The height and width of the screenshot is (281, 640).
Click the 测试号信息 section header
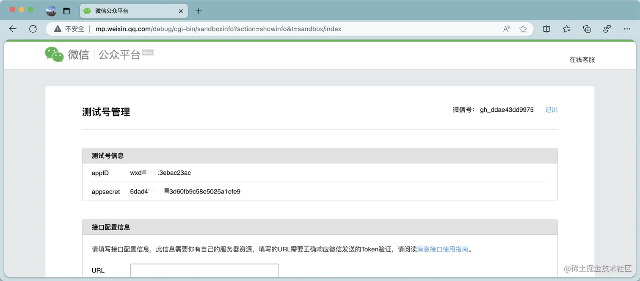107,155
